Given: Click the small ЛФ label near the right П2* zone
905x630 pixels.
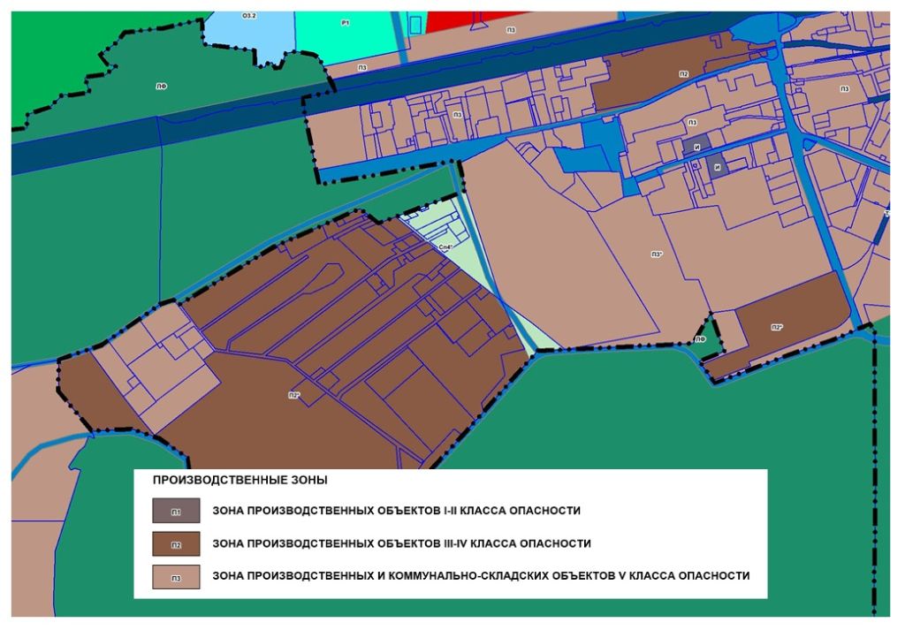Looking at the screenshot, I should pos(699,339).
